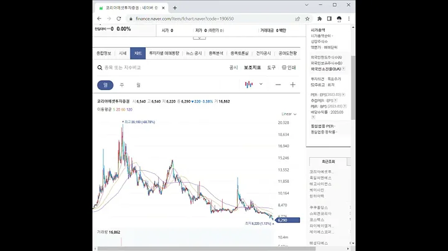Screen dimensions: 448x251
Task: Open Chrome three-dot menu
Action: coord(349,19)
